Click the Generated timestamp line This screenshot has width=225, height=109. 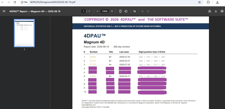coord(95,107)
